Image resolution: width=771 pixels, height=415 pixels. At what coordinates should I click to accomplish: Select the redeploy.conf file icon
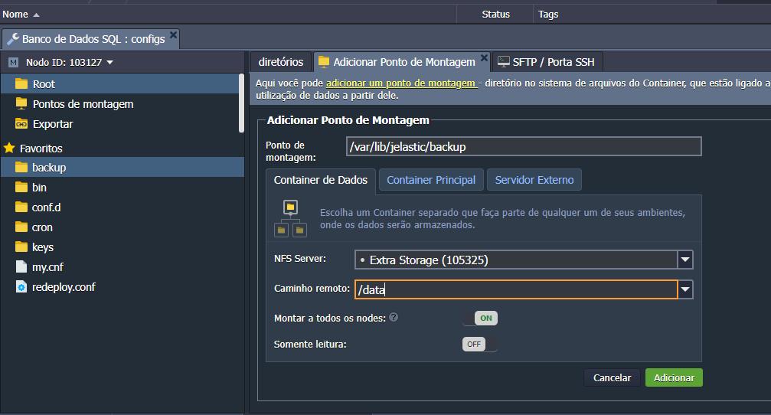tap(21, 287)
